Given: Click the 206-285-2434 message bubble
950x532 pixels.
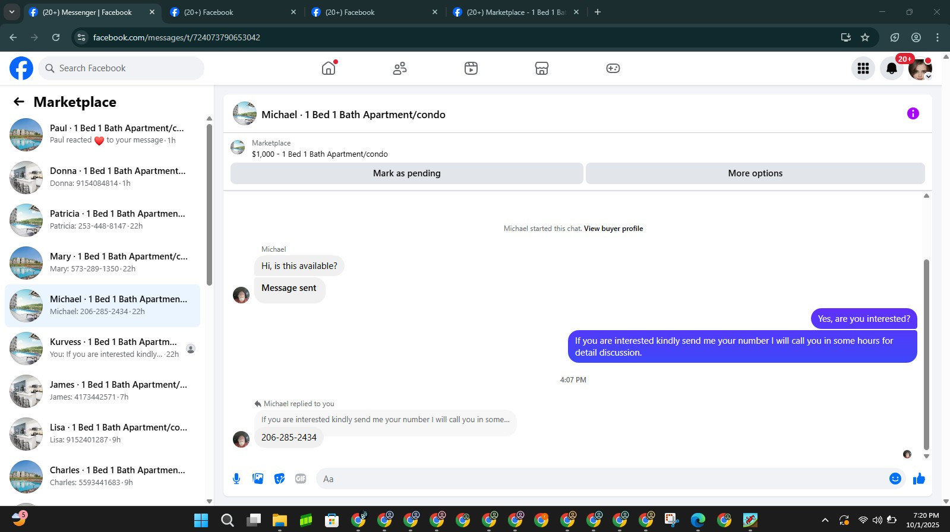Looking at the screenshot, I should point(289,438).
